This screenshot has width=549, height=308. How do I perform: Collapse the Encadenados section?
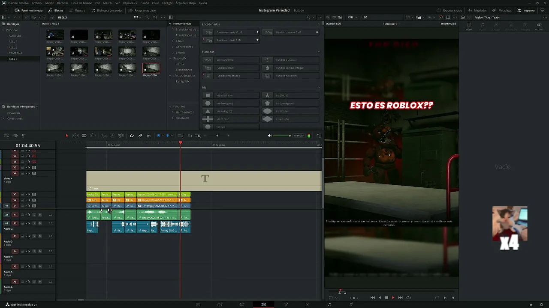[x=319, y=24]
